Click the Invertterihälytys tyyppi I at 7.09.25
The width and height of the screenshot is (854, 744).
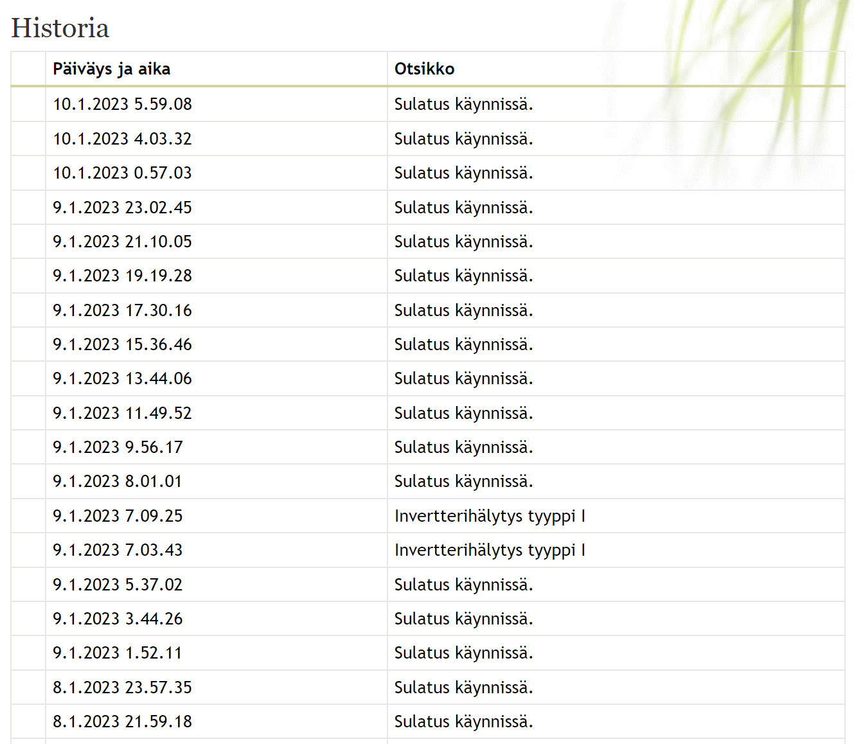pos(490,516)
